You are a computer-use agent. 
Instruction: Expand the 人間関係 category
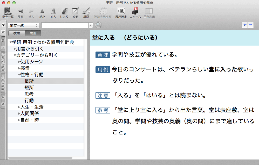click(x=19, y=113)
